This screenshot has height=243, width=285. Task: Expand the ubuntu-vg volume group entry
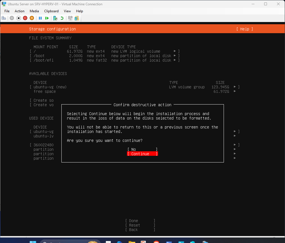(x=234, y=87)
